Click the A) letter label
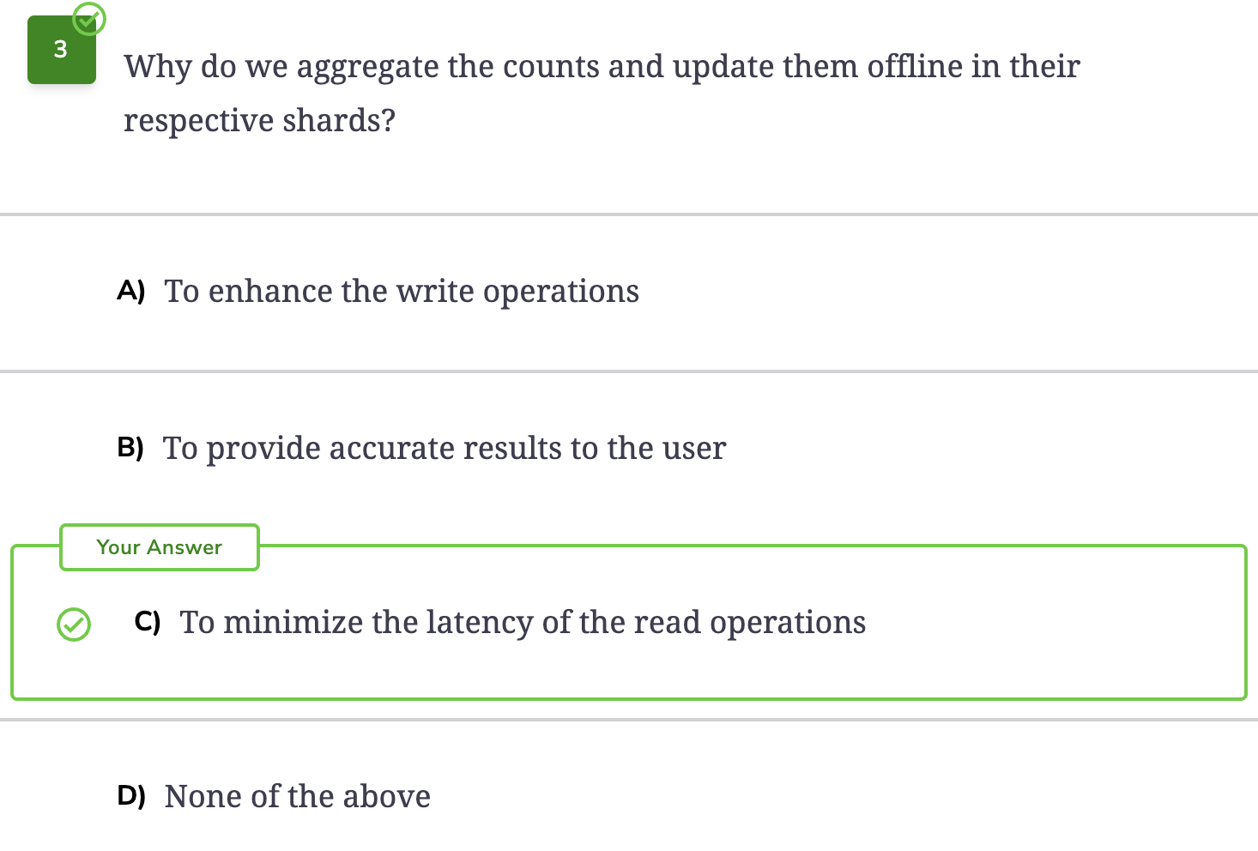This screenshot has width=1258, height=851. pyautogui.click(x=131, y=291)
